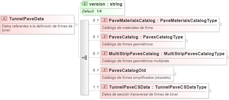
Task: Expand the PavesCatalog element
Action: 186,41
